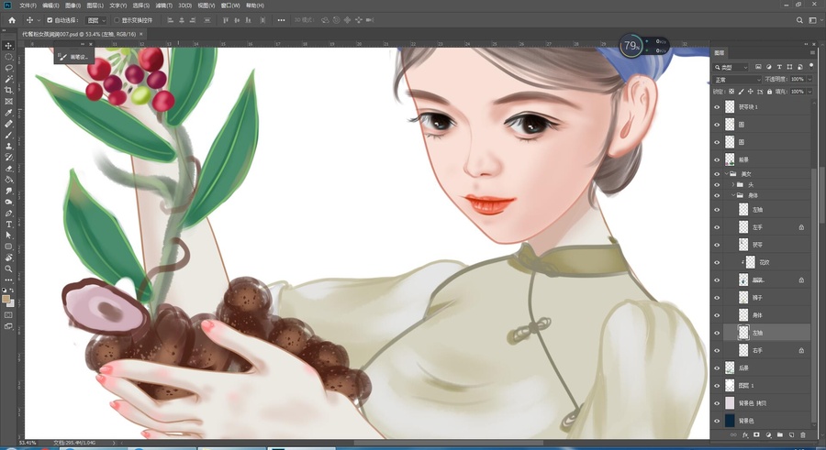Select the Magic Wand tool
This screenshot has width=826, height=450.
[8, 79]
